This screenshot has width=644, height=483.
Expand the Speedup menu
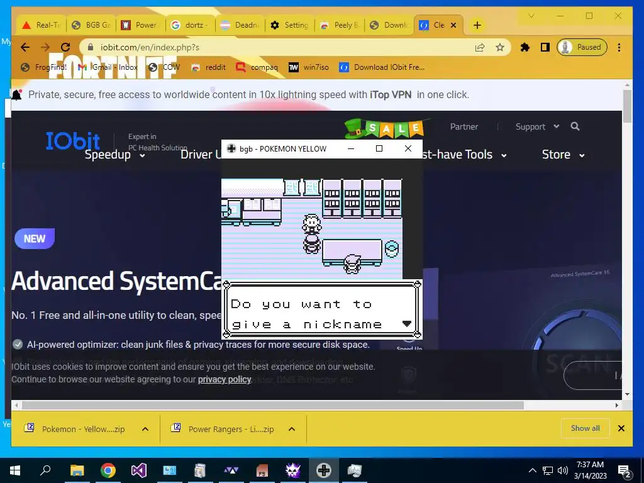tap(115, 155)
